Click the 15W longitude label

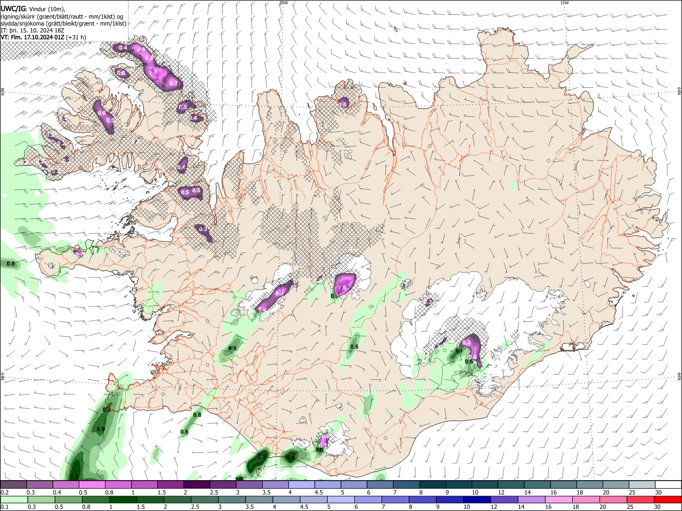(564, 3)
